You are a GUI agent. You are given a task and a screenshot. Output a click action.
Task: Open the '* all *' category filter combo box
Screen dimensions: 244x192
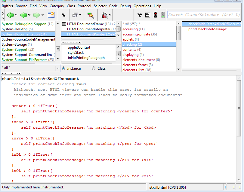31,68
